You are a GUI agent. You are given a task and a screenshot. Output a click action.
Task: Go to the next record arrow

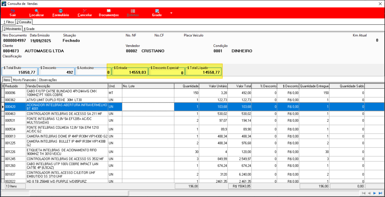[x=375, y=193]
